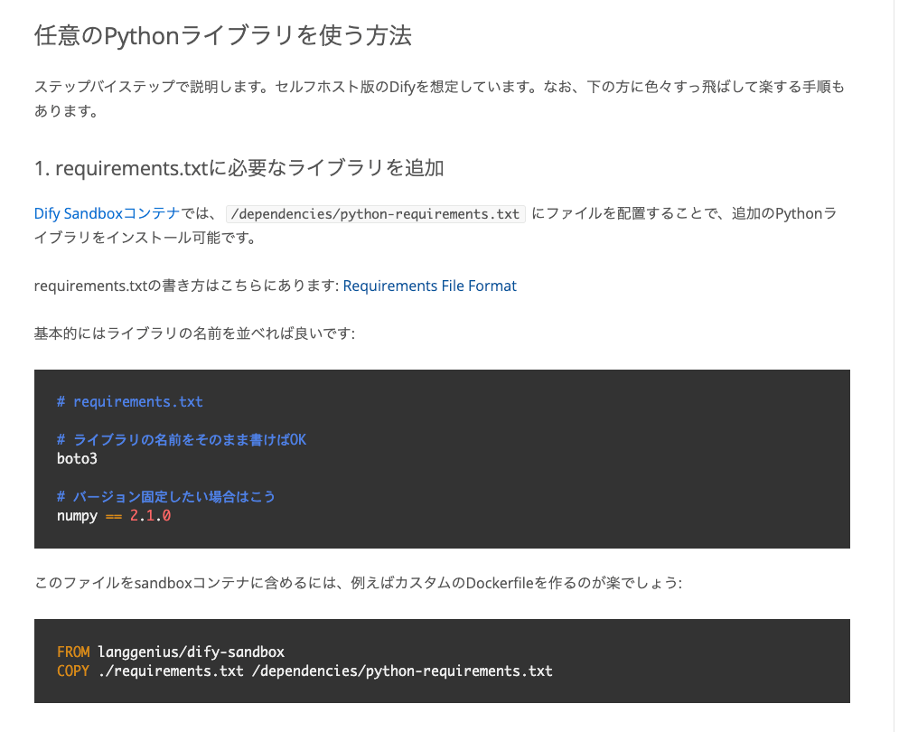Click the text requirements.txtの書き方はこちらにあります

tap(186, 286)
